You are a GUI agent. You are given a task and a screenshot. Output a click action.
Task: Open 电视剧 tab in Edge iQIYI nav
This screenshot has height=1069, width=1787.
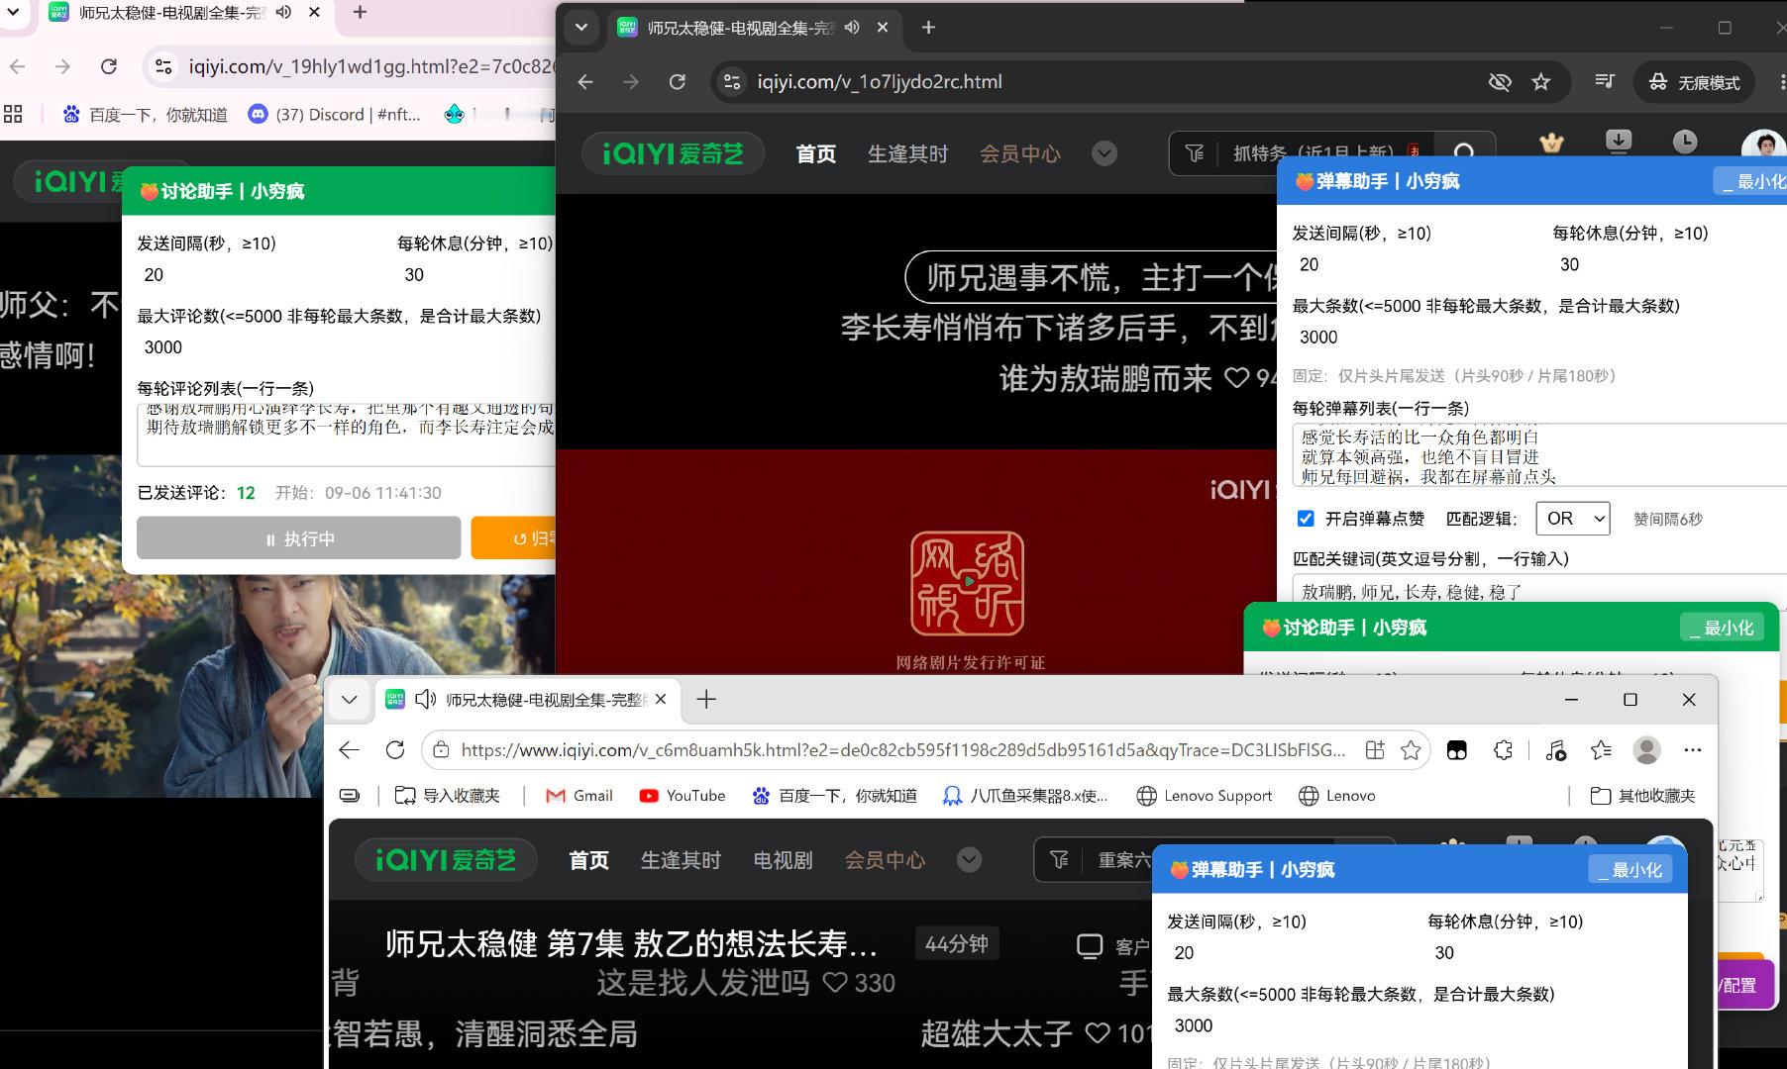point(783,860)
